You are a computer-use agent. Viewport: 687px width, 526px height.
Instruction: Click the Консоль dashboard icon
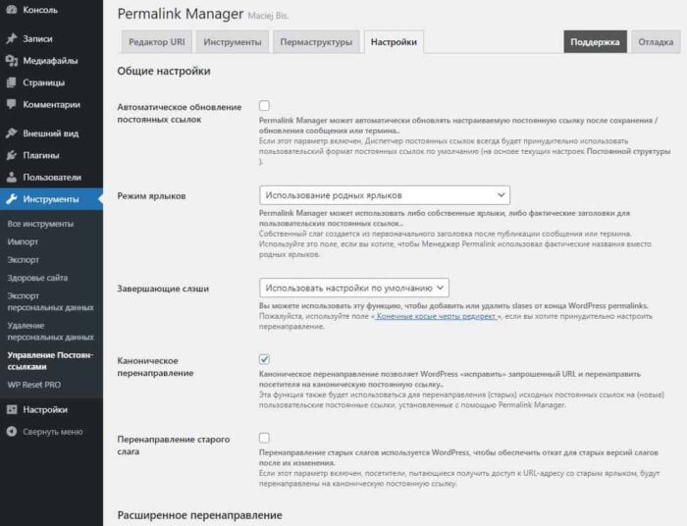coord(11,10)
